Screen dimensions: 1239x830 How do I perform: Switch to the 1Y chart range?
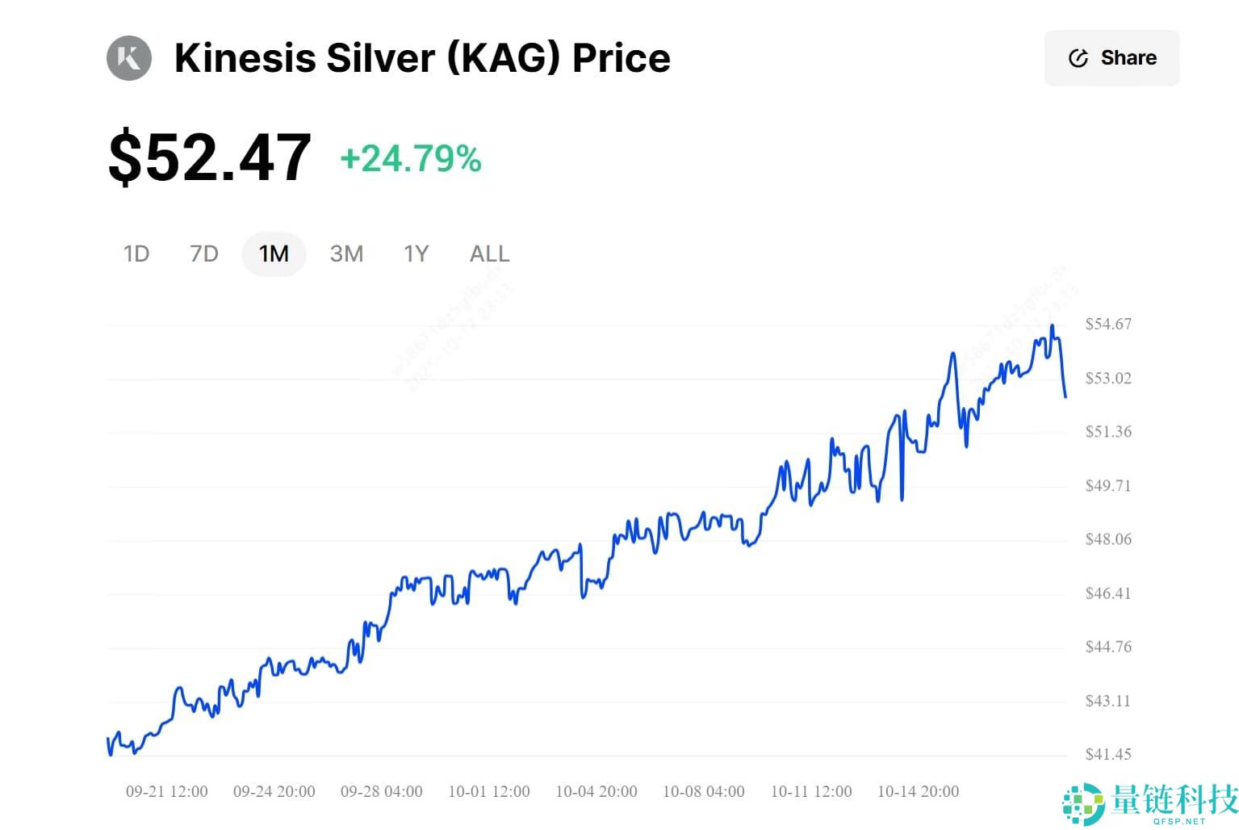416,254
